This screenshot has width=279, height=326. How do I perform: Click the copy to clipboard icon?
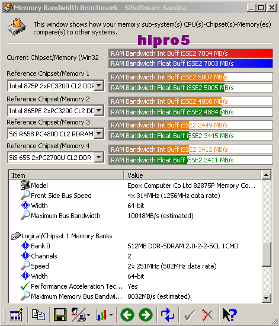point(39,315)
